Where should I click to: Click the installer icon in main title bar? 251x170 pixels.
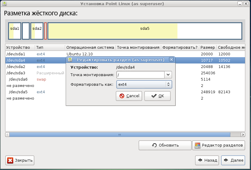(5, 4)
